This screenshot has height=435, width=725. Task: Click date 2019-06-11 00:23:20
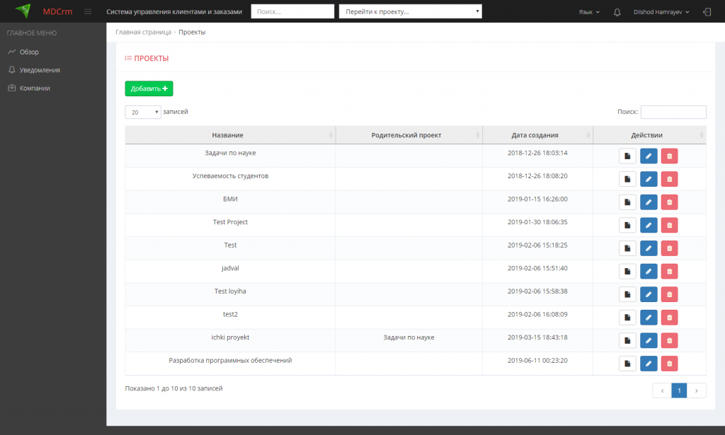(537, 361)
